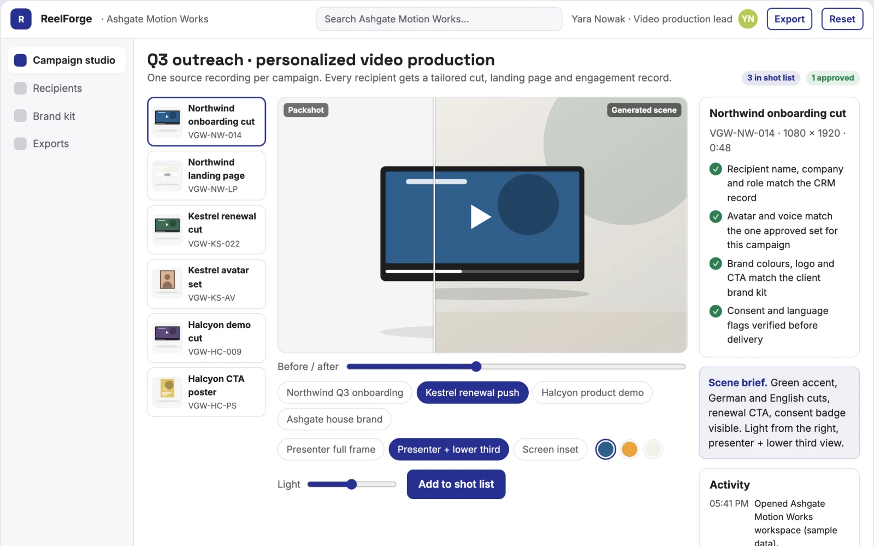Play the video preview
Viewport: 874px width, 546px height.
(x=481, y=216)
